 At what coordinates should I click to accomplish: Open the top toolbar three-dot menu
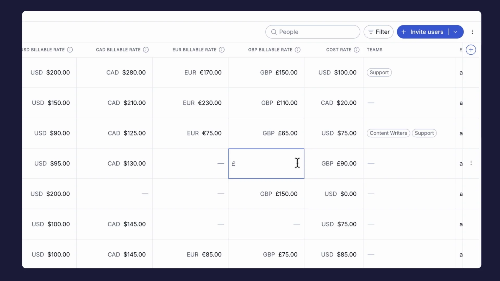coord(472,32)
